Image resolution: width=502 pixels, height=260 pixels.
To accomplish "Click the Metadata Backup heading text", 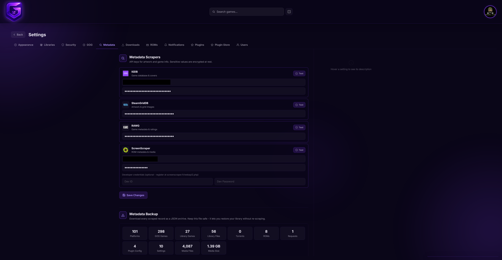I will tap(144, 214).
